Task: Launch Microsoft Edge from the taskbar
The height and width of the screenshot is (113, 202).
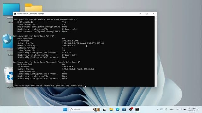Action: point(117,110)
